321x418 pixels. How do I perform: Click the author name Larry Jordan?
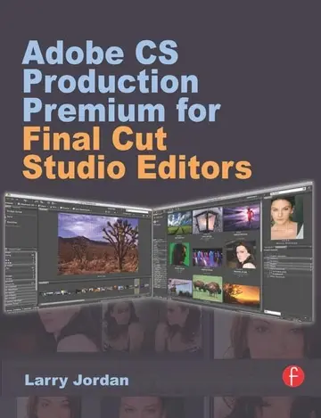pyautogui.click(x=77, y=381)
